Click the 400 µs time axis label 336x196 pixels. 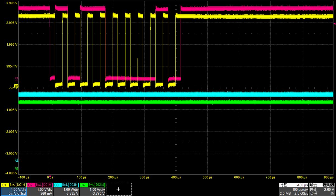pyautogui.click(x=176, y=178)
